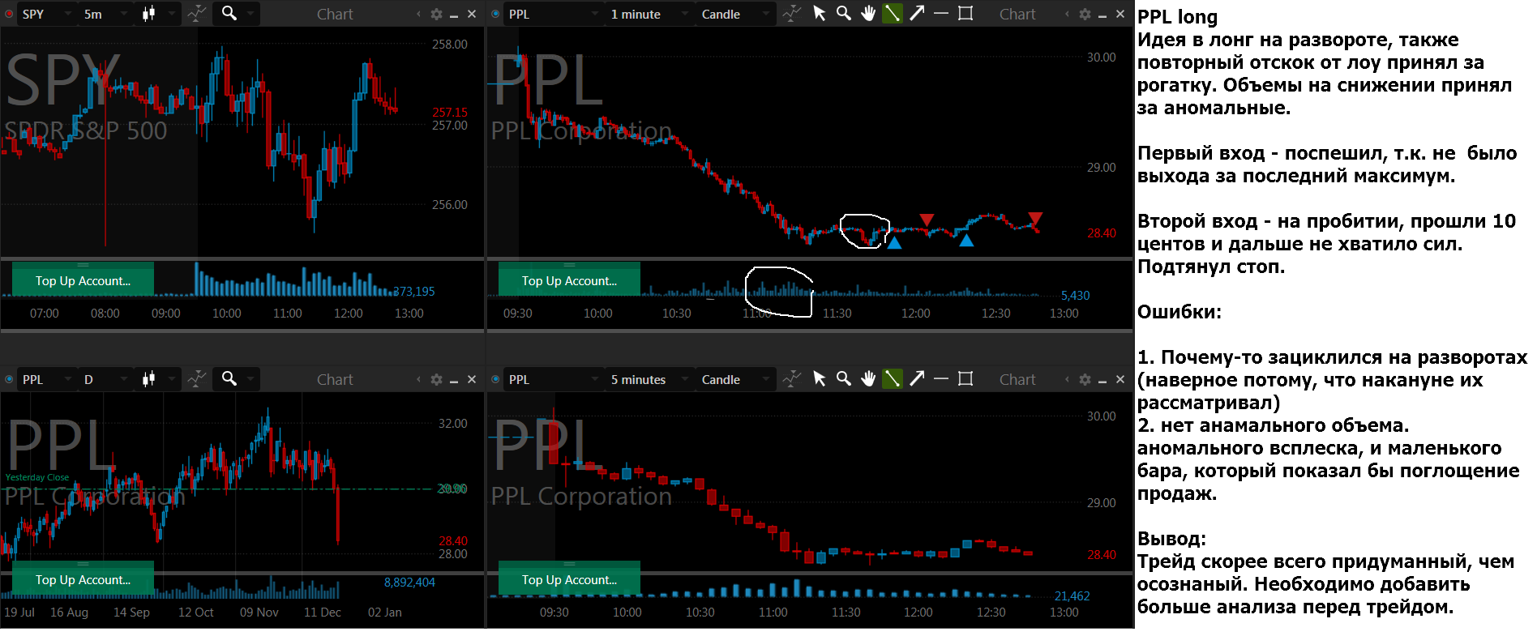Open candlestick chart type dropdown on SPY chart
Screen dimensions: 1537x636
159,14
